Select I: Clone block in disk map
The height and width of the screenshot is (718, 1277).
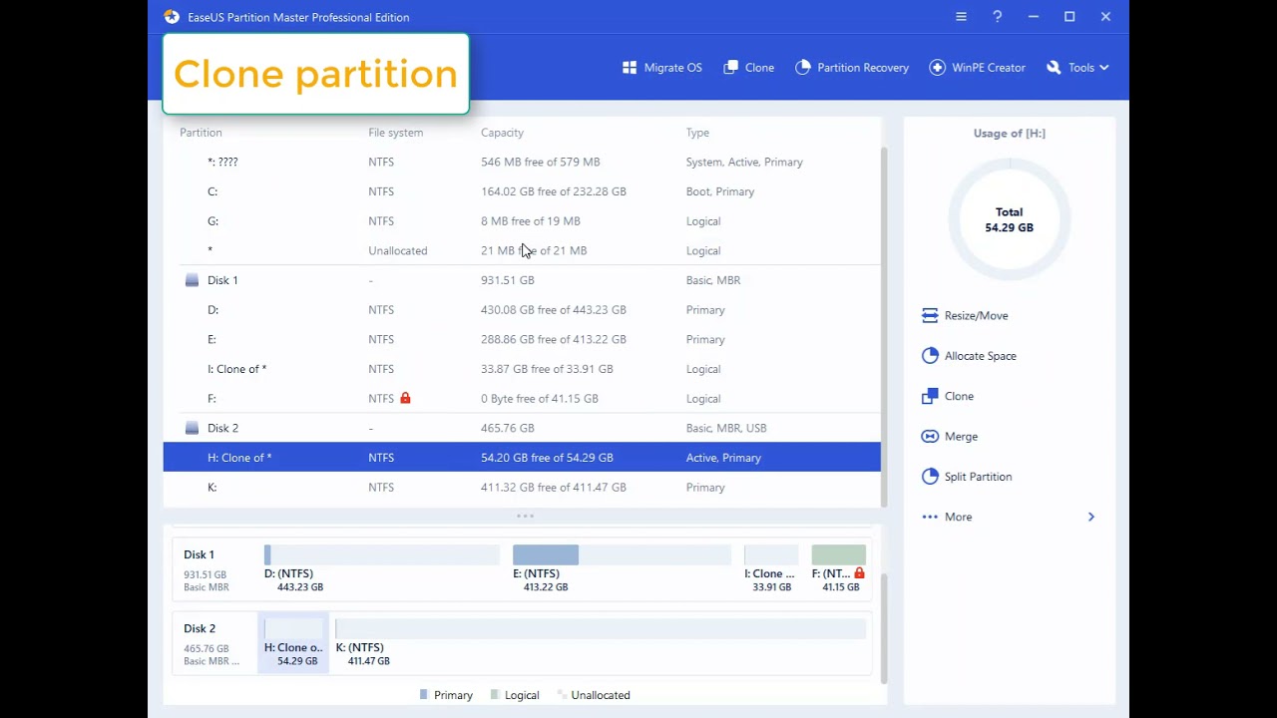pos(771,568)
